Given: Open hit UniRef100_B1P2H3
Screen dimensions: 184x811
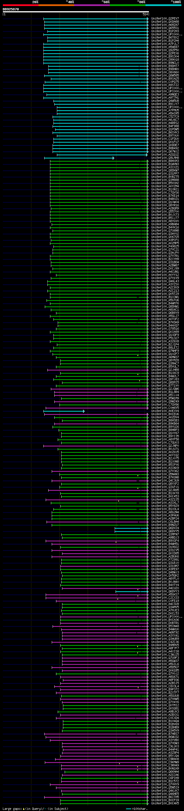Looking at the screenshot, I should pos(165,31).
